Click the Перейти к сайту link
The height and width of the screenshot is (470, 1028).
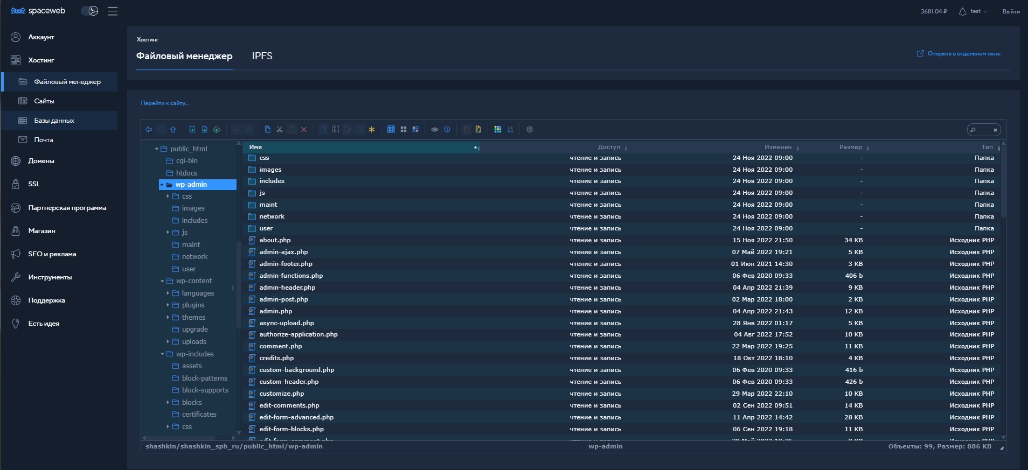pos(165,103)
